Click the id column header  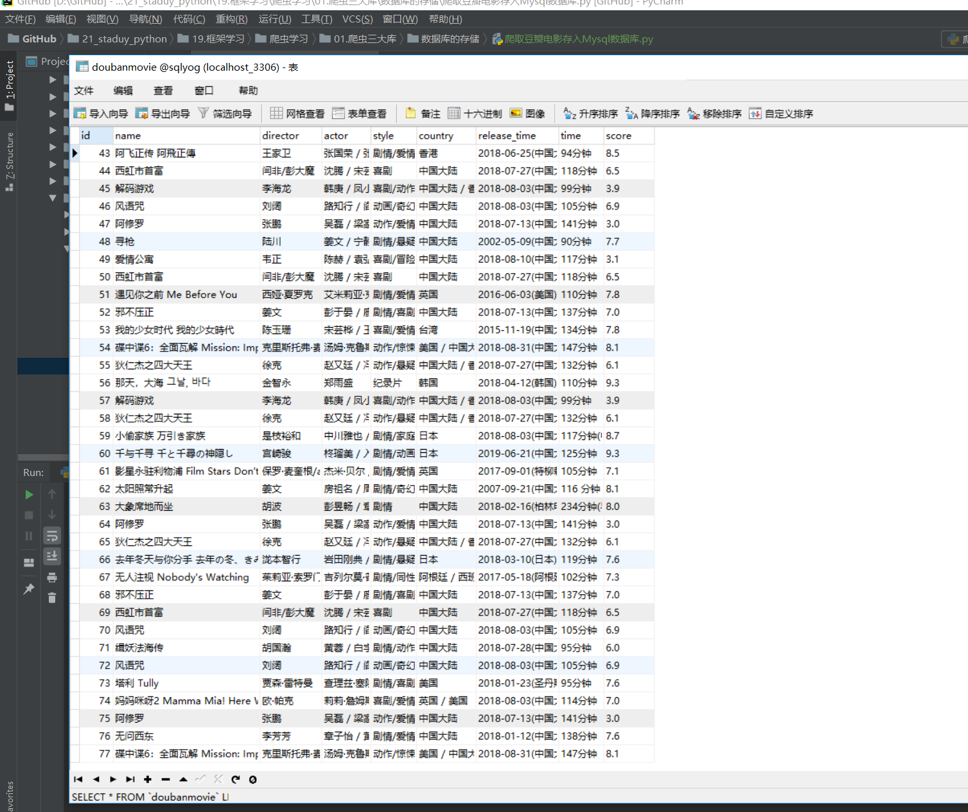coord(96,136)
